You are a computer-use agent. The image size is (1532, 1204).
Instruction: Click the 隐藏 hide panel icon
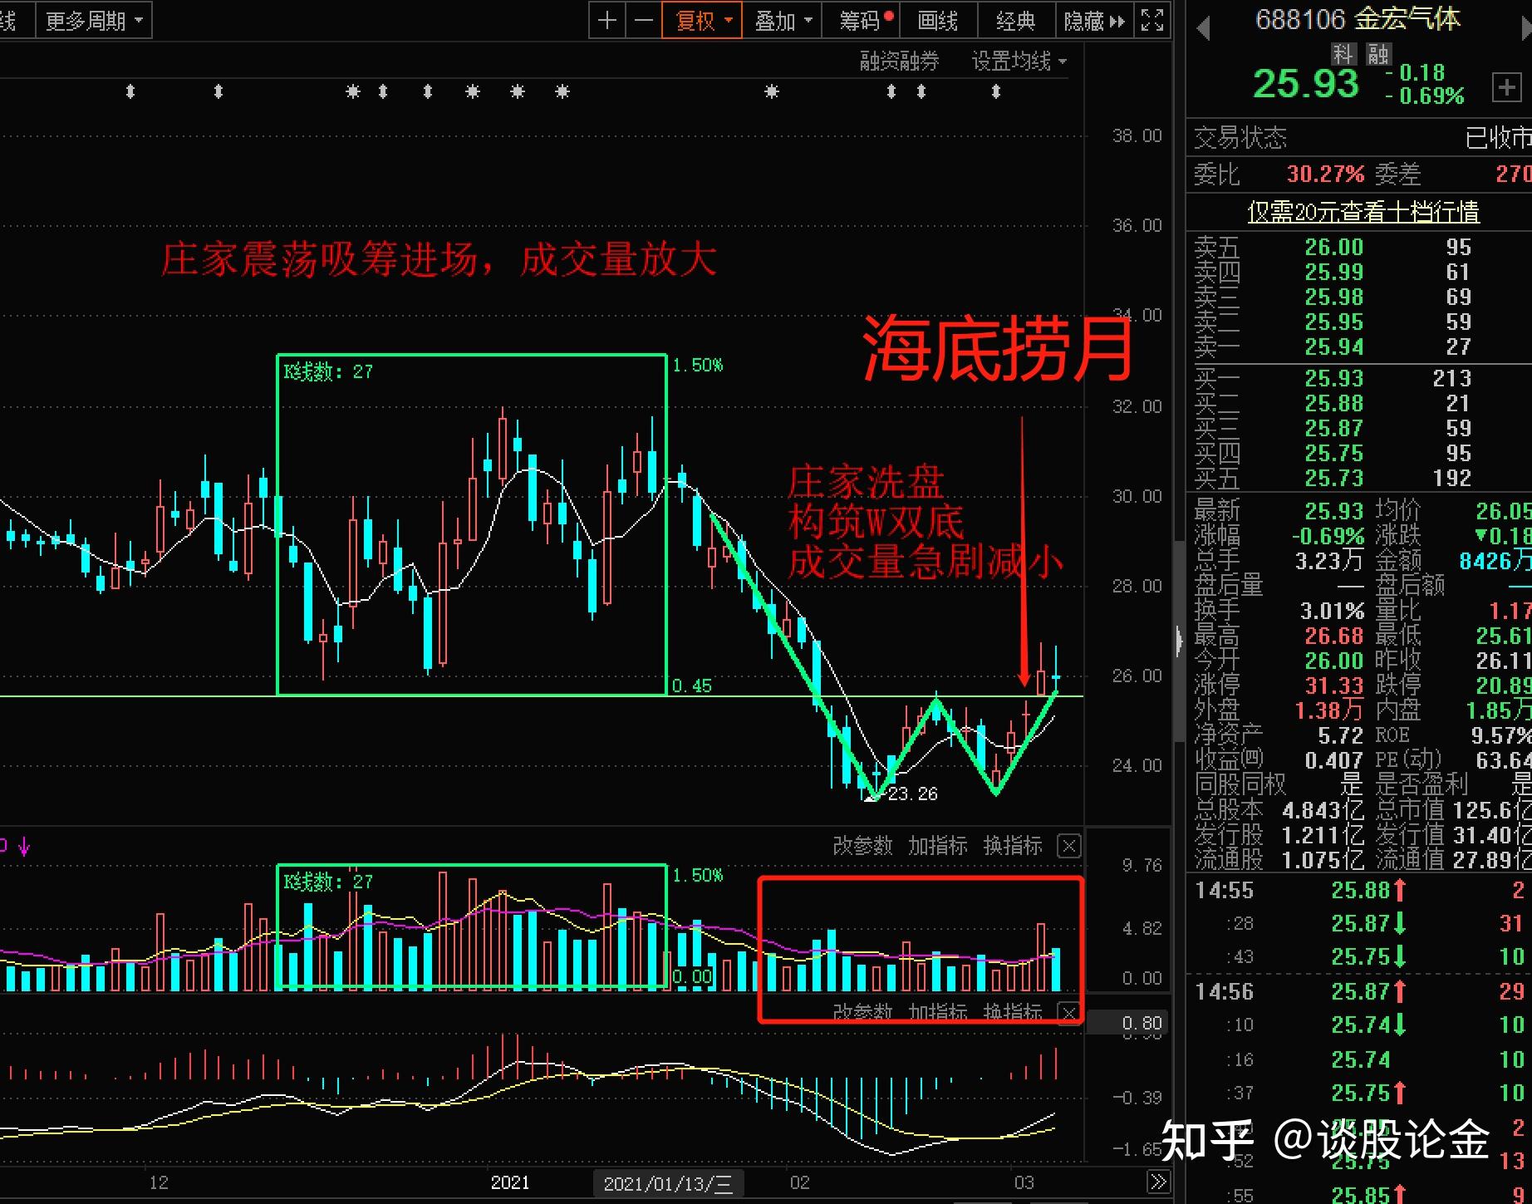[x=1084, y=20]
